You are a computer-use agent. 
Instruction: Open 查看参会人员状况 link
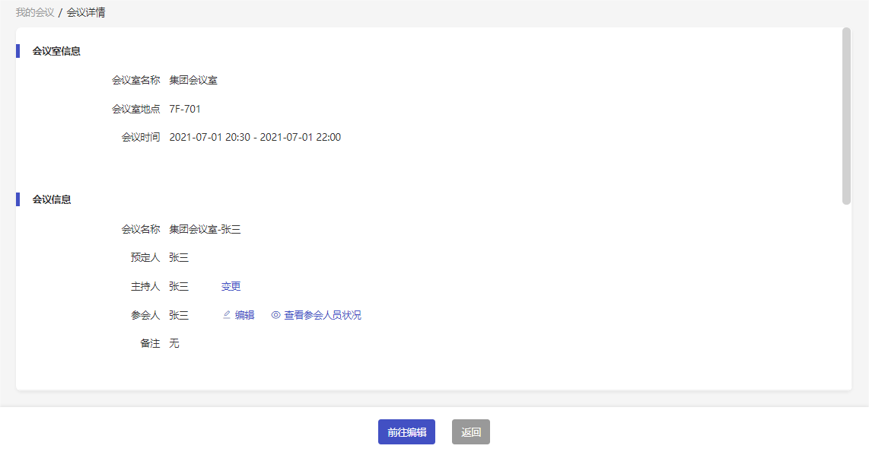pos(323,315)
